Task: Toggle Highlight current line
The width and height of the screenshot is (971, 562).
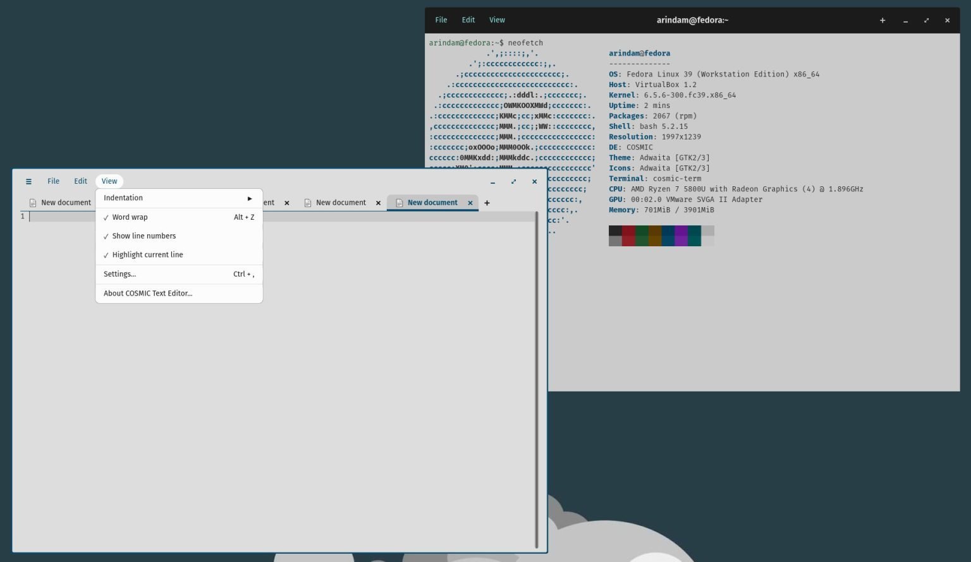Action: 147,254
